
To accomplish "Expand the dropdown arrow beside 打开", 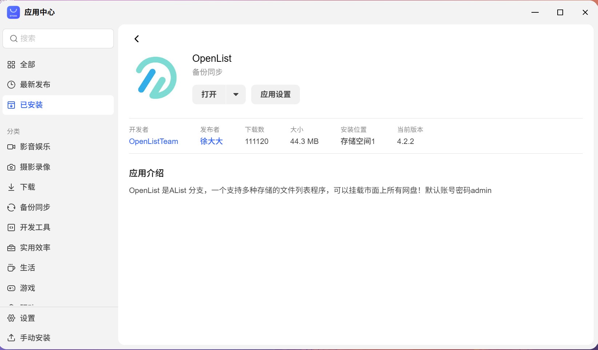I will click(x=236, y=94).
